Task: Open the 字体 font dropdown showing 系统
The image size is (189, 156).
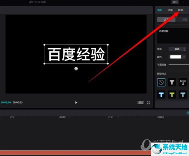Action: tap(177, 49)
